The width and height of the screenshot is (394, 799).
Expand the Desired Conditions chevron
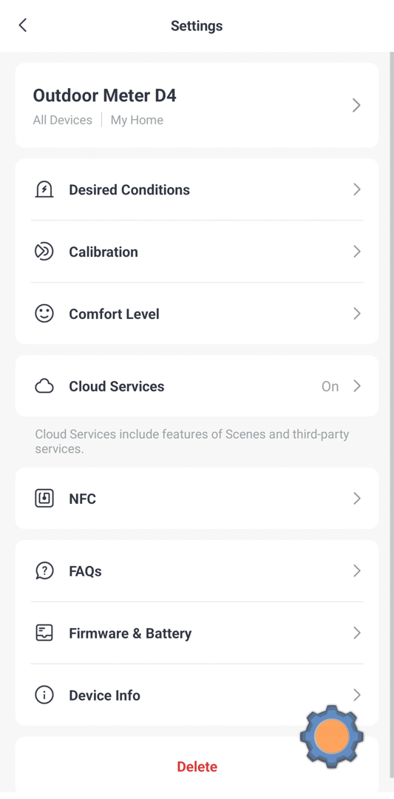(x=357, y=189)
